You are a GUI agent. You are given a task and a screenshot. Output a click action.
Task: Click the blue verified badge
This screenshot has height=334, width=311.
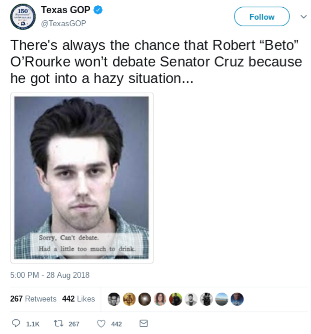(x=98, y=10)
